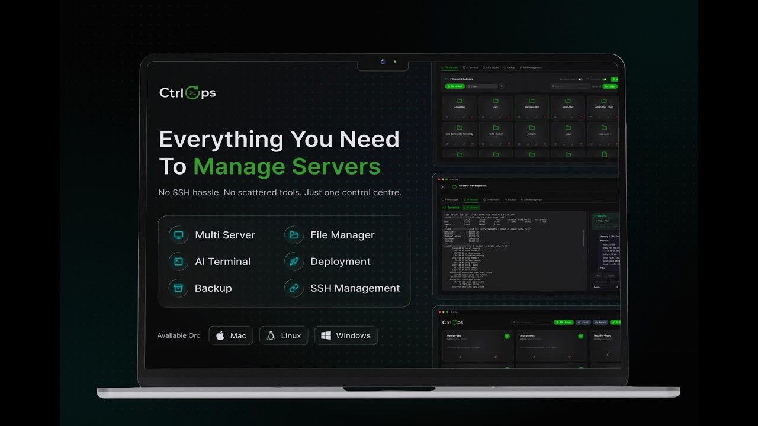Click the terminal output scrollbar
758x426 pixels.
pyautogui.click(x=583, y=238)
